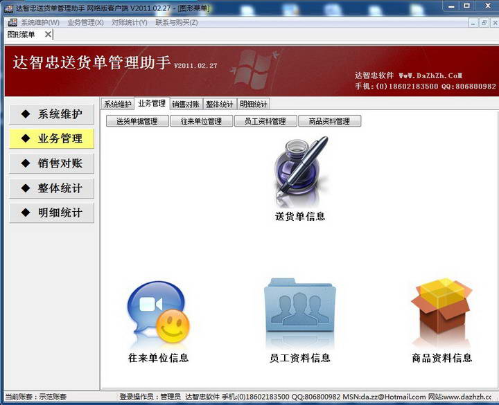The height and width of the screenshot is (405, 499).
Task: Maximize the main application window
Action: coord(466,6)
